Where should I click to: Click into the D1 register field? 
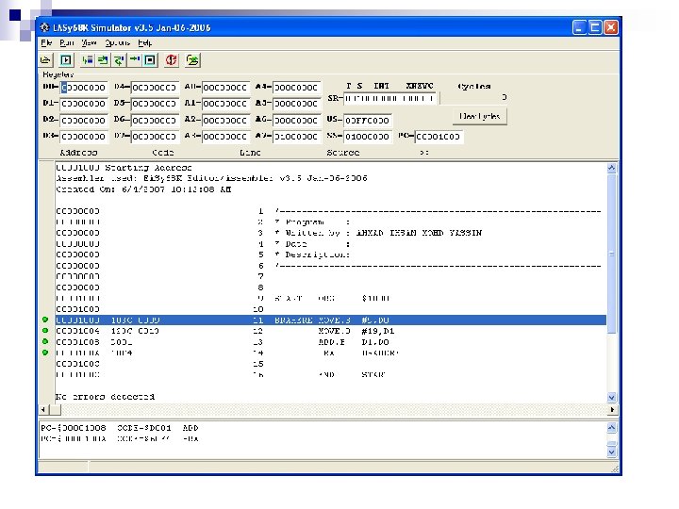[83, 104]
